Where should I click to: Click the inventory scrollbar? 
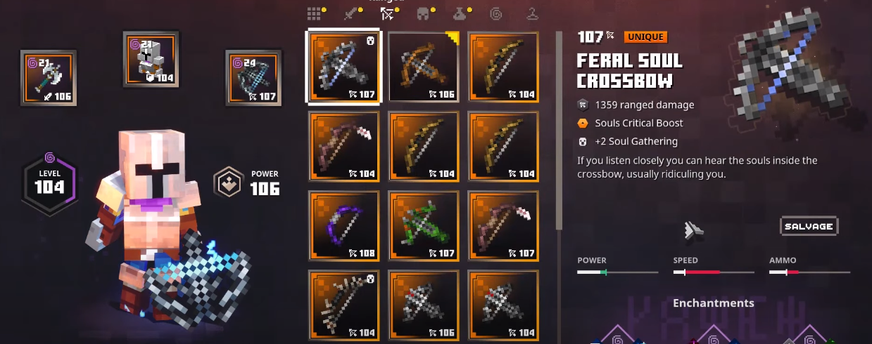click(x=560, y=130)
